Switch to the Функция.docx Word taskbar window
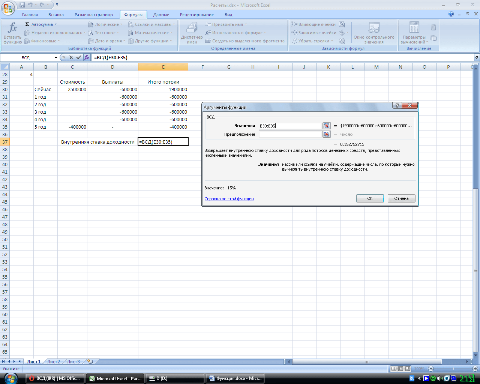This screenshot has width=480, height=384. 235,378
